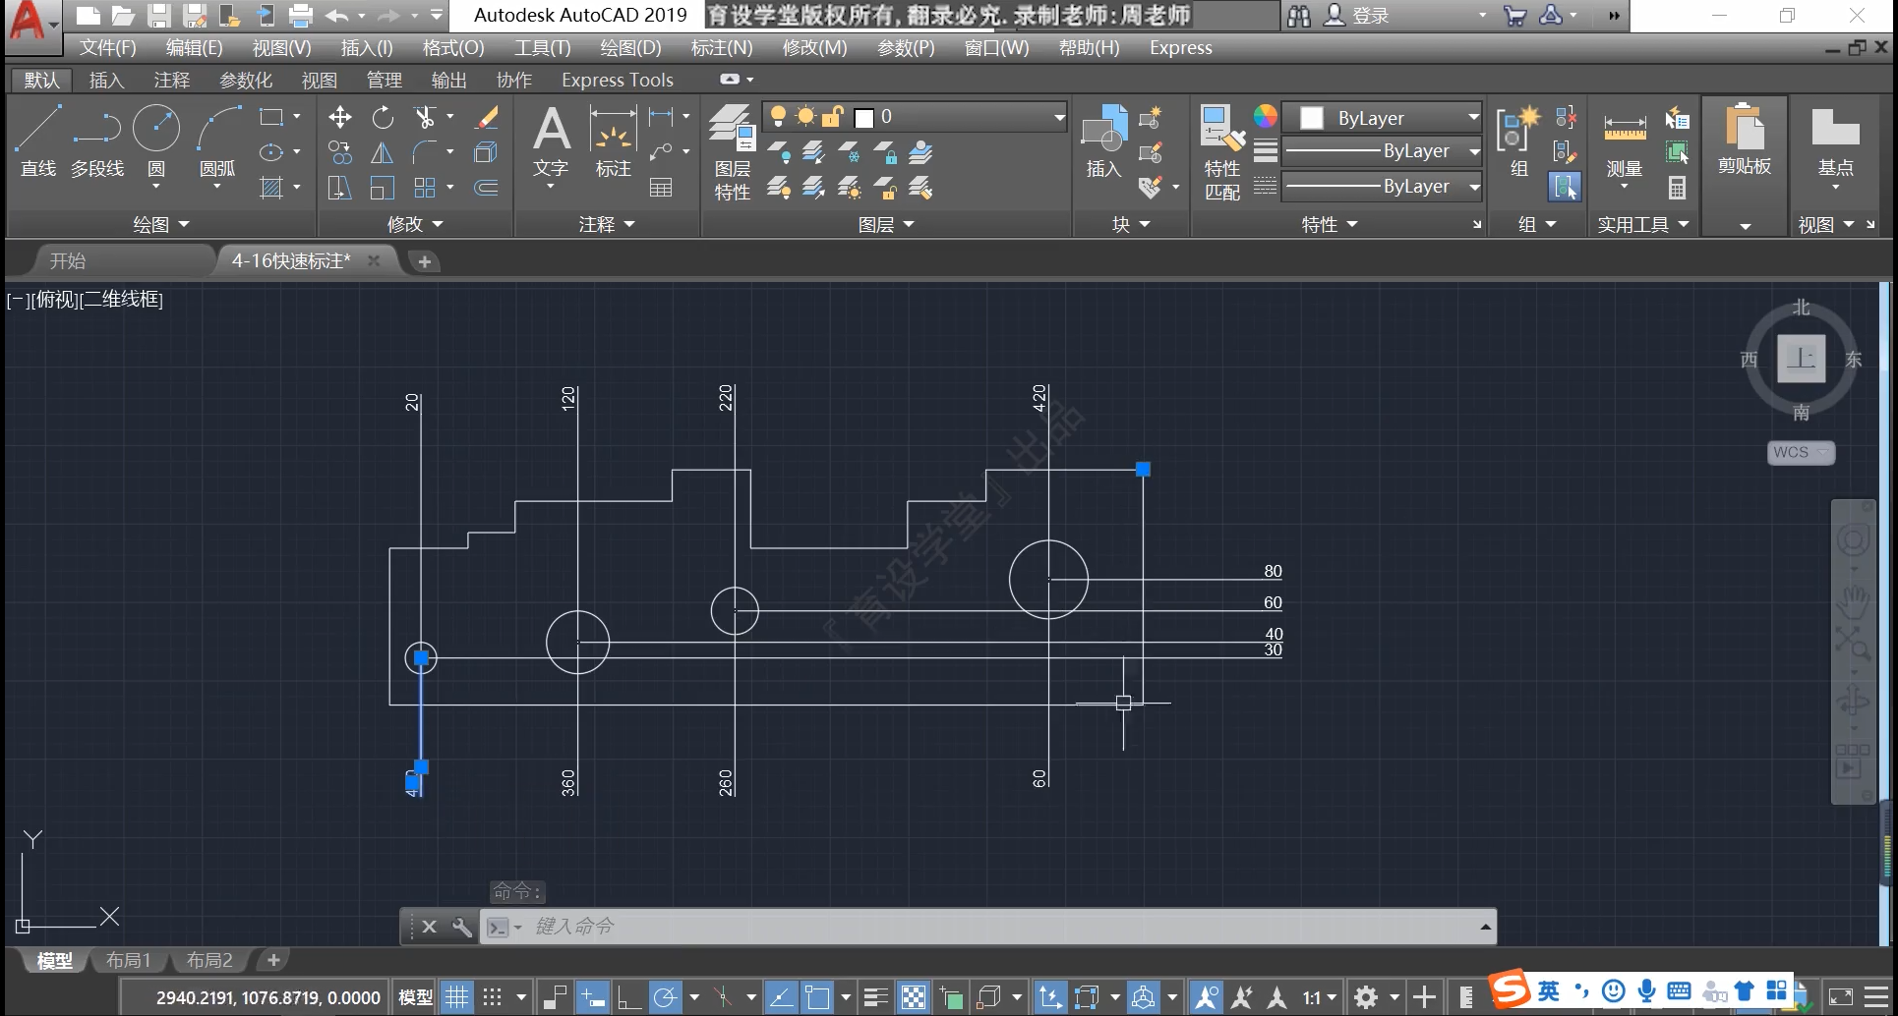
Task: Open the ByLayer linetype dropdown
Action: 1383,187
